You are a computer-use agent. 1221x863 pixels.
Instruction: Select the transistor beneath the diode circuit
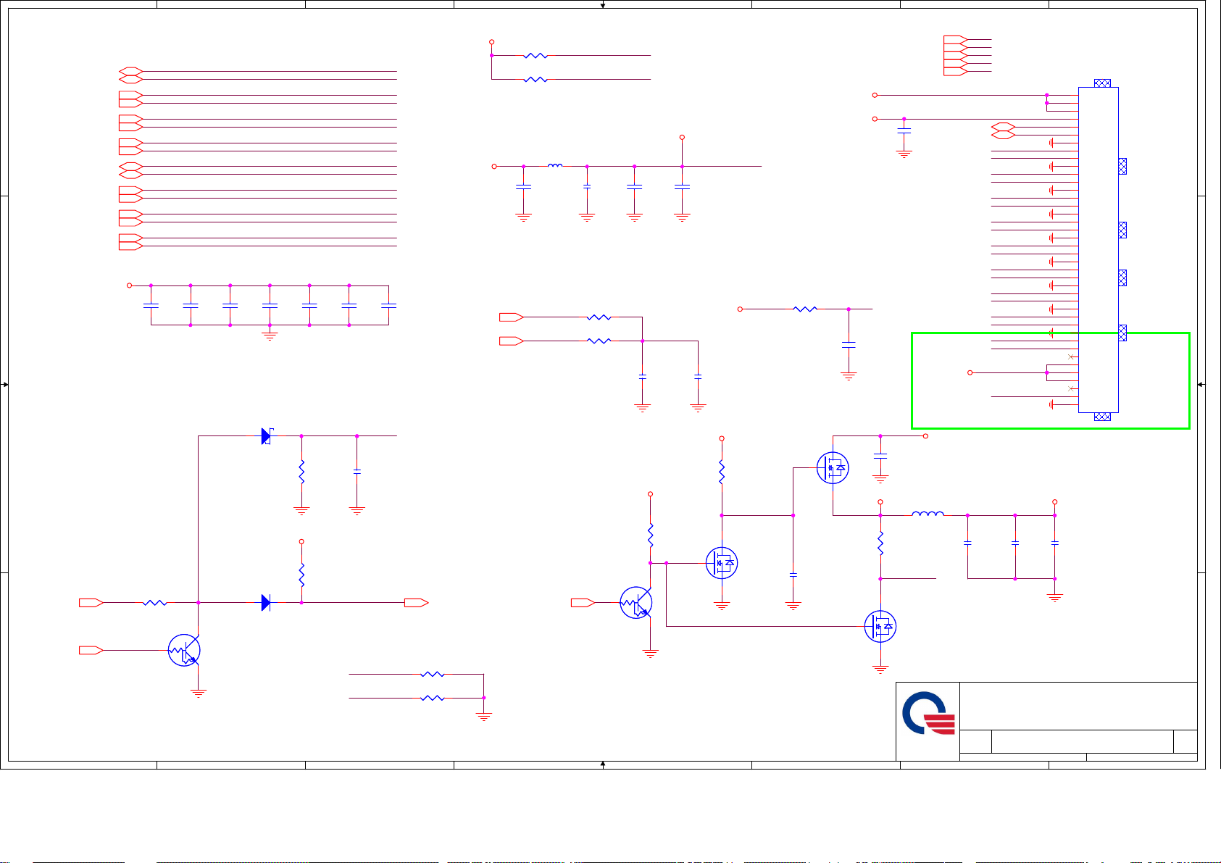[184, 650]
